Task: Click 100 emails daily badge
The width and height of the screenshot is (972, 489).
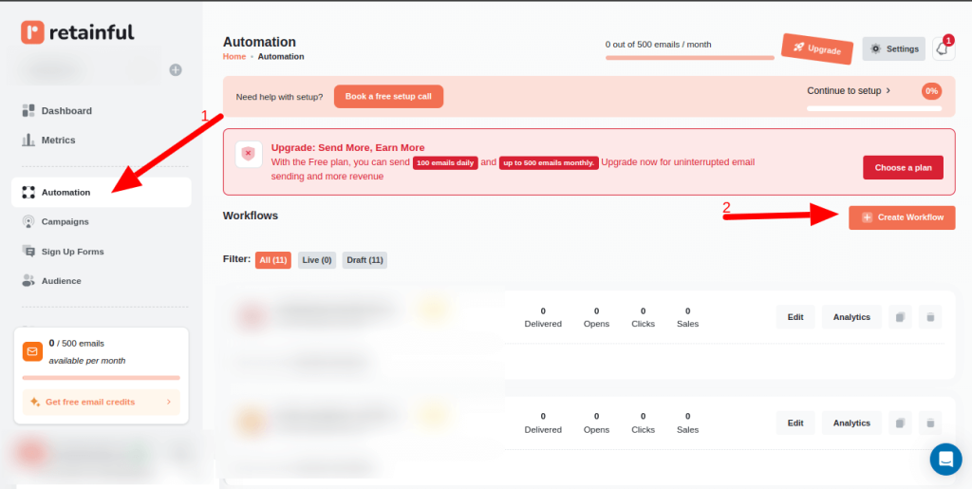Action: 445,163
